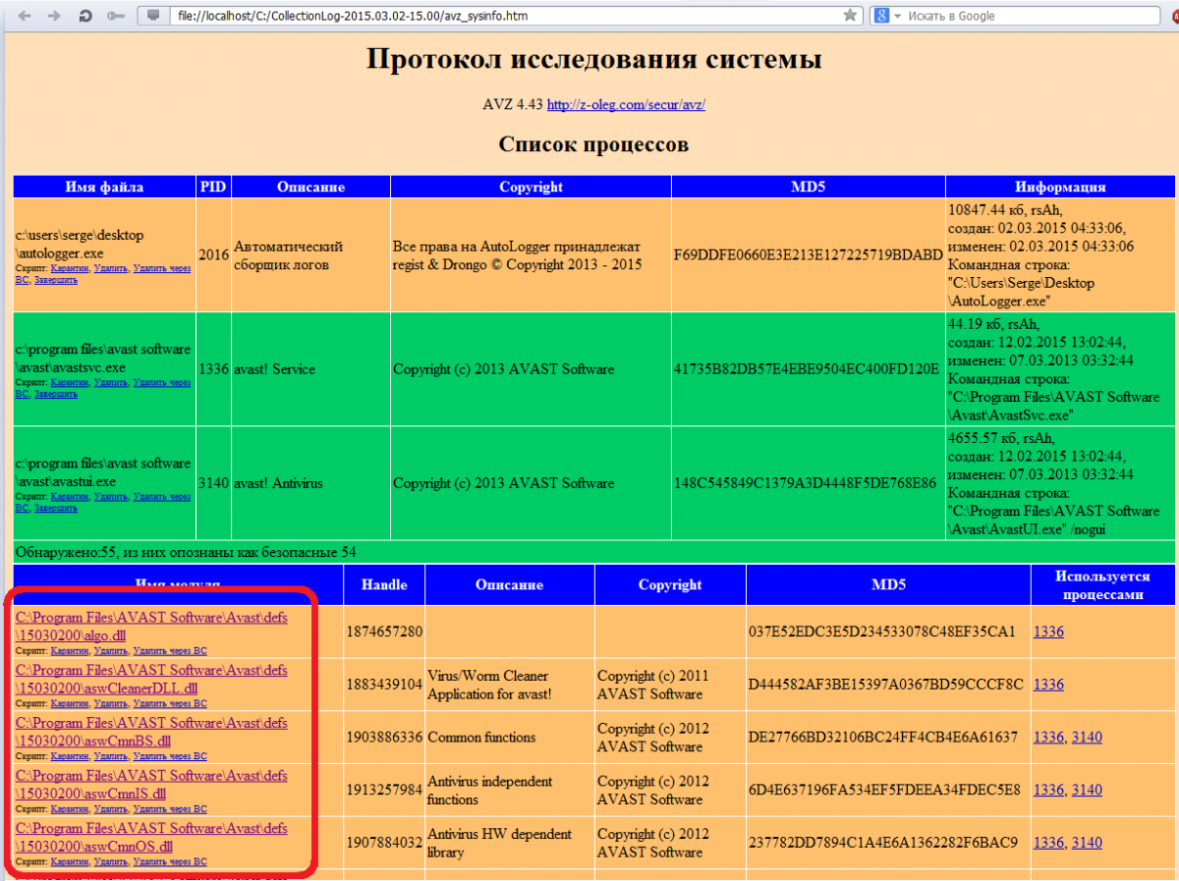
Task: Click 'Удалить через ВС' under algo.dll
Action: pyautogui.click(x=170, y=650)
